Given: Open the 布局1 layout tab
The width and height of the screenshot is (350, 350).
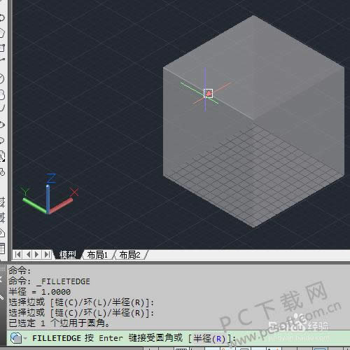Looking at the screenshot, I should (x=97, y=255).
